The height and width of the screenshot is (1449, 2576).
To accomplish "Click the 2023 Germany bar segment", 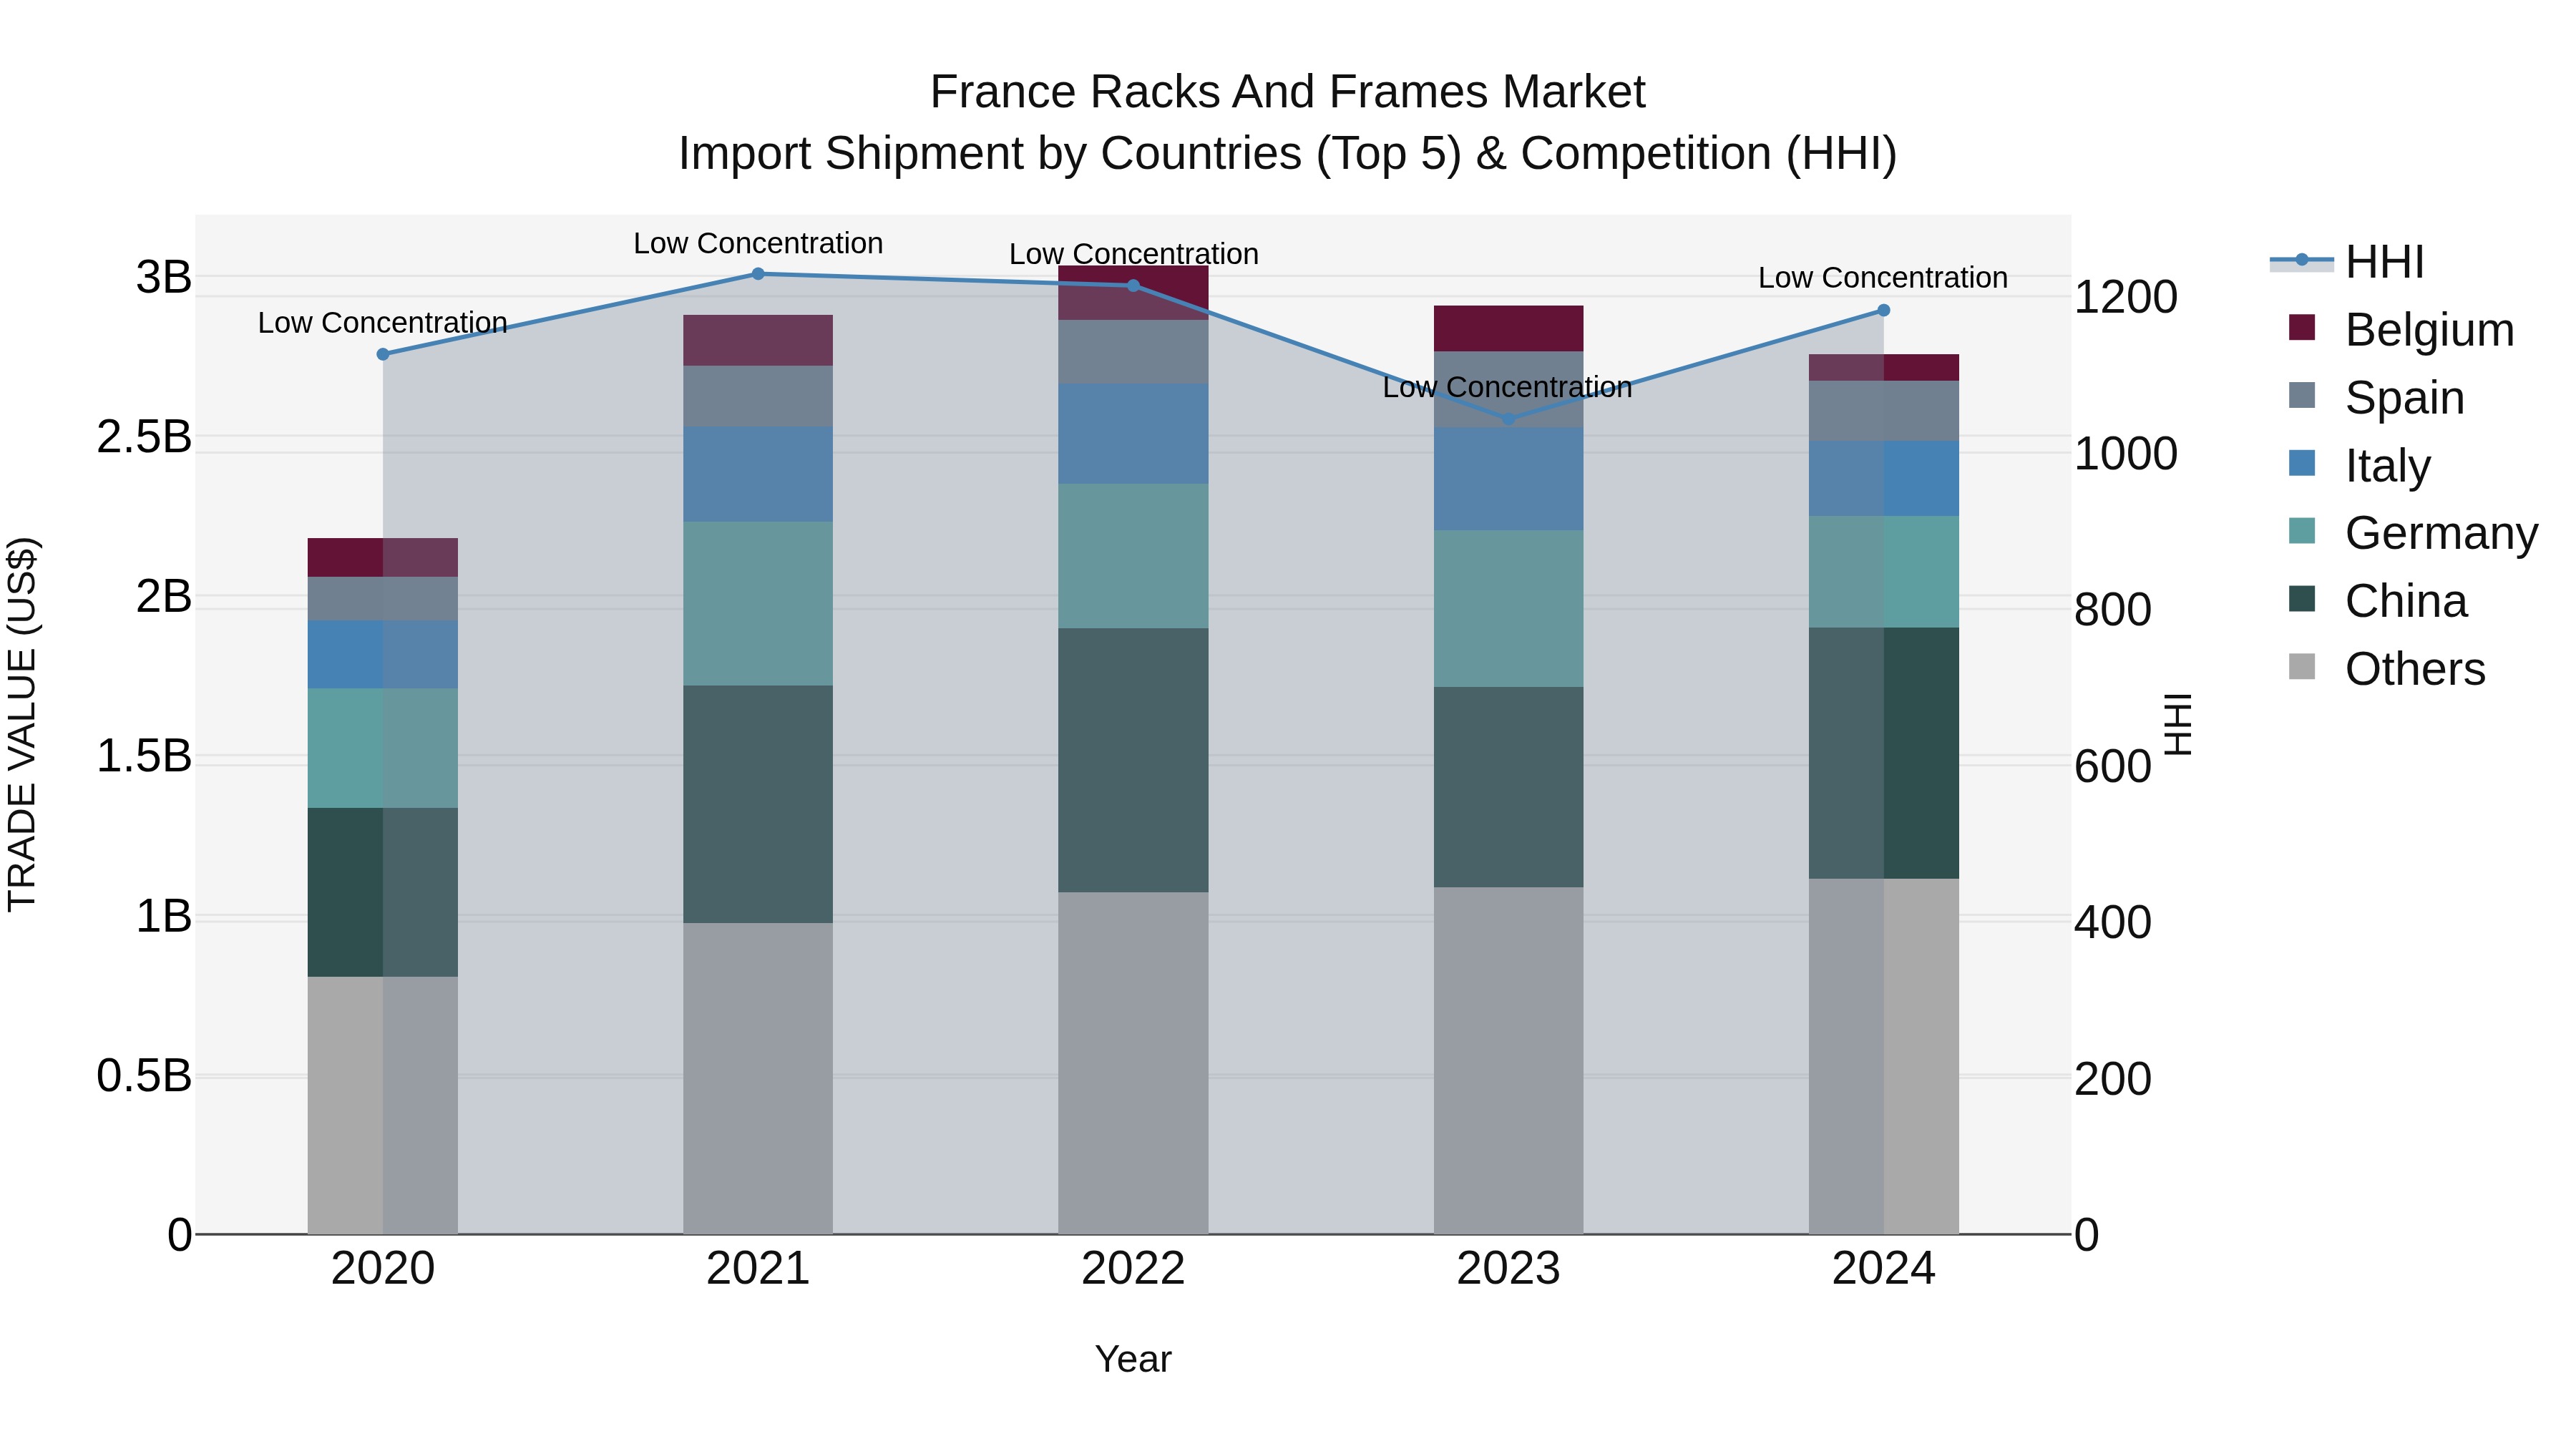I will tap(1509, 609).
